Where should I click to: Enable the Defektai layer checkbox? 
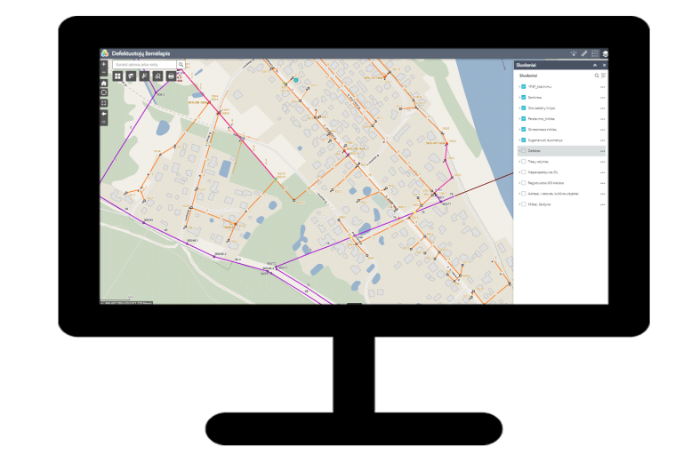point(524,152)
